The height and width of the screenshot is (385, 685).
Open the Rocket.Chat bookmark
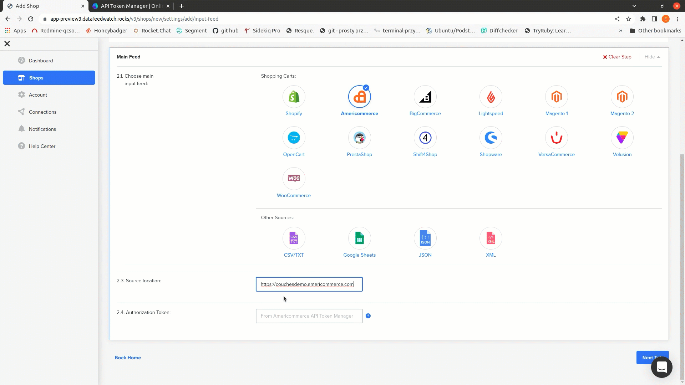[x=152, y=31]
